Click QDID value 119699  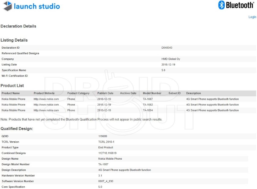tap(102, 136)
